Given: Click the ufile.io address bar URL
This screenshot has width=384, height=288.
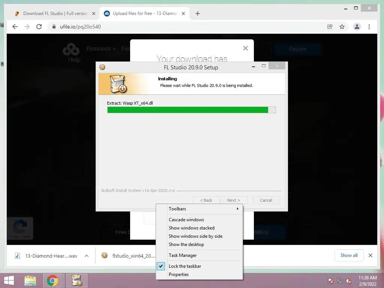Looking at the screenshot, I should [80, 27].
